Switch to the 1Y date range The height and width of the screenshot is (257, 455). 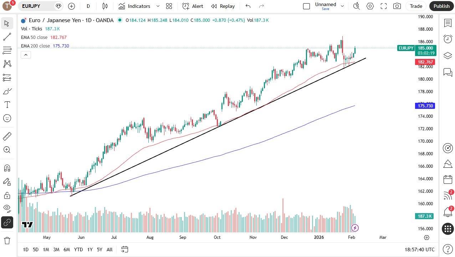click(90, 250)
